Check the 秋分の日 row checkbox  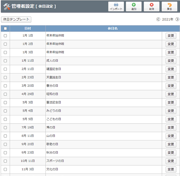click(x=5, y=153)
